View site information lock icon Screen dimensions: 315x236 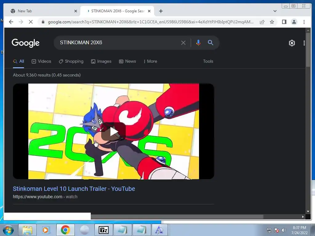(43, 22)
